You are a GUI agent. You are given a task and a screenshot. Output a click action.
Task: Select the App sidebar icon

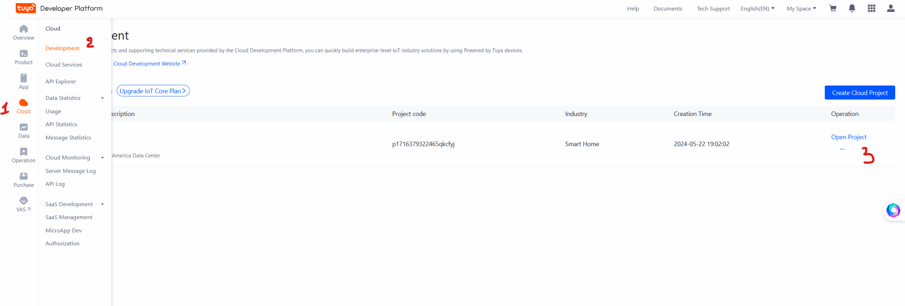tap(24, 81)
